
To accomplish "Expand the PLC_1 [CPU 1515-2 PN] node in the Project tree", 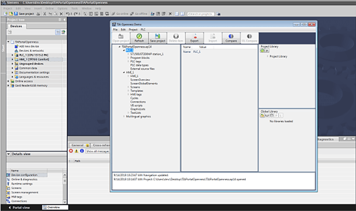I will [x=12, y=55].
